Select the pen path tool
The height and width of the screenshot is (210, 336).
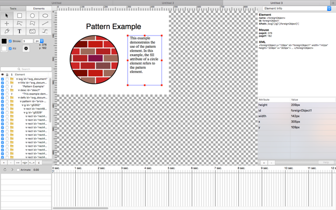(x=6, y=31)
